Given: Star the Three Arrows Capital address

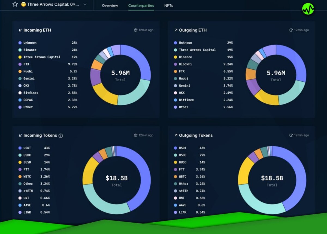Looking at the screenshot, I should [x=15, y=4].
